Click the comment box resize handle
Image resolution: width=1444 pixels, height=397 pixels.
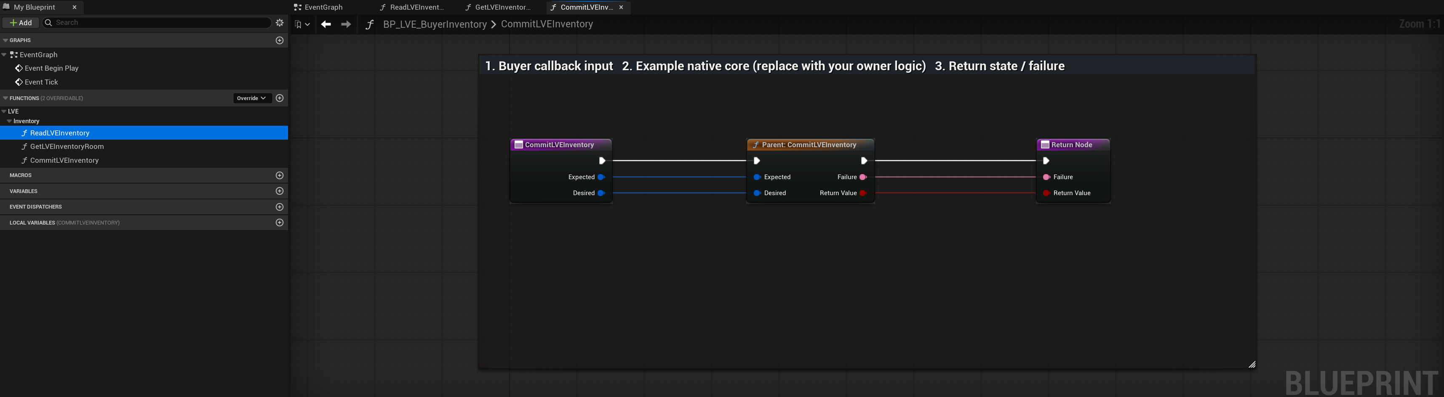1252,365
